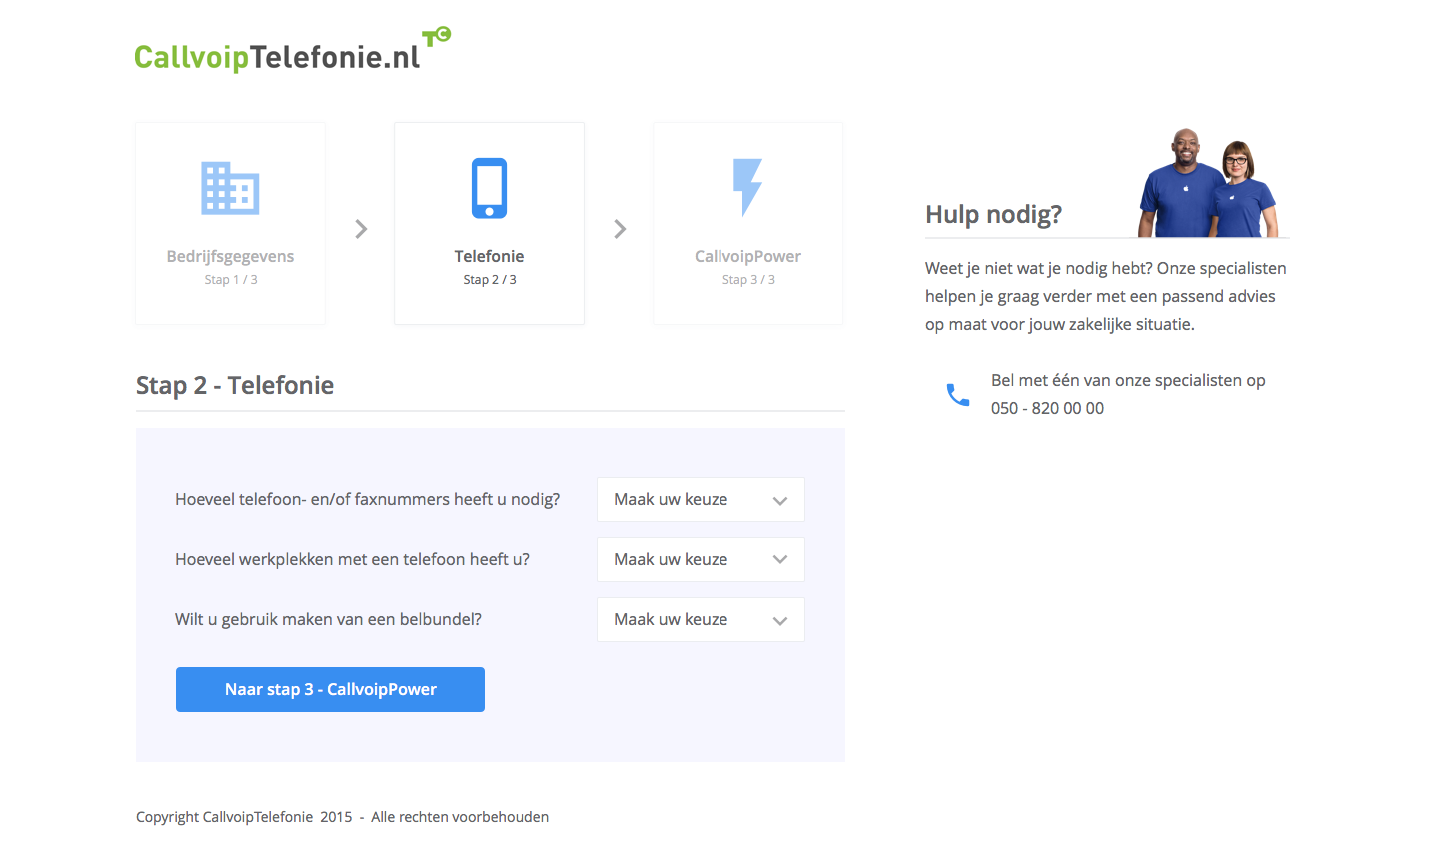The height and width of the screenshot is (861, 1439).
Task: Click 'Naar stap 3 - CallvoipPower' button
Action: 330,689
